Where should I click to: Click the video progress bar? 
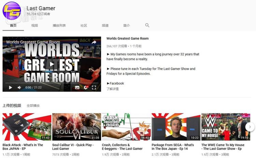[52, 83]
